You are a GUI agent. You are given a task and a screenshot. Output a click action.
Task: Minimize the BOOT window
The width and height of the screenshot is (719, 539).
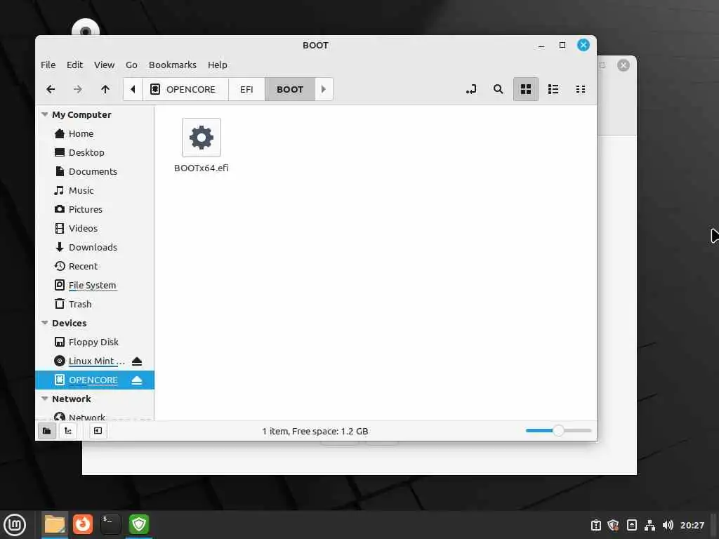(x=541, y=46)
